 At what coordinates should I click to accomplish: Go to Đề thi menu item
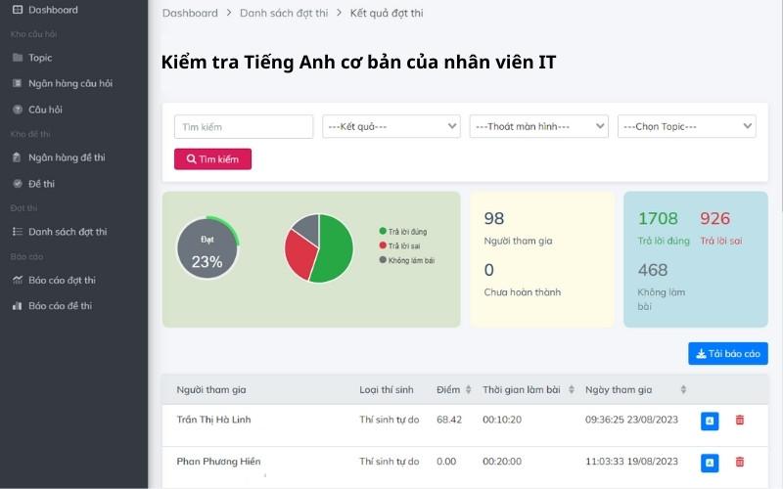pyautogui.click(x=41, y=184)
